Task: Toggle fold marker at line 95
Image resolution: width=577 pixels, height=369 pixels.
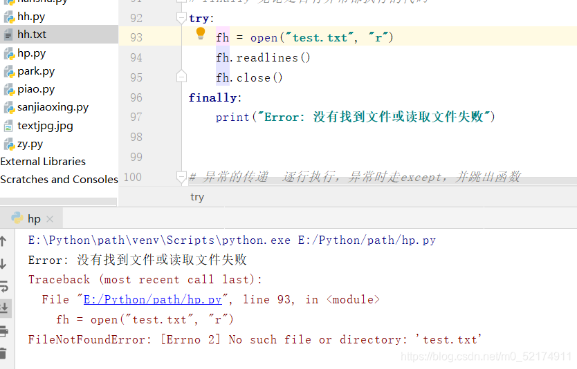Action: [x=181, y=77]
